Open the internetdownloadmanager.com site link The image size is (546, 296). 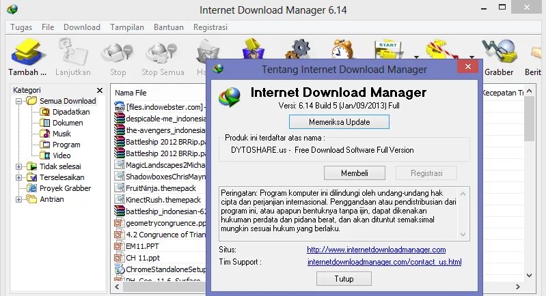[x=376, y=250]
